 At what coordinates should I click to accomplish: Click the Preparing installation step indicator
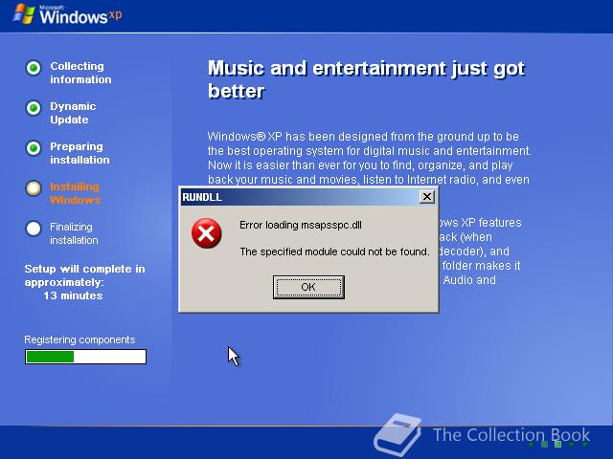[34, 148]
